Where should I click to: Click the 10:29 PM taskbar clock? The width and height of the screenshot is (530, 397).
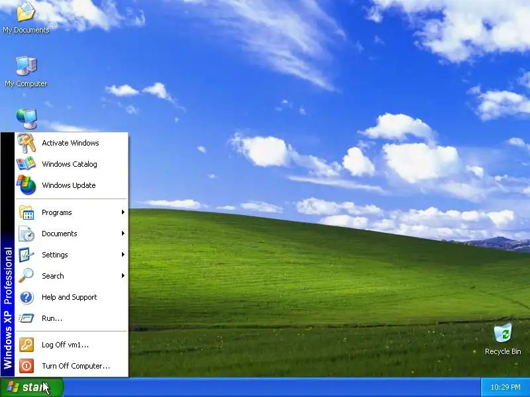[505, 387]
